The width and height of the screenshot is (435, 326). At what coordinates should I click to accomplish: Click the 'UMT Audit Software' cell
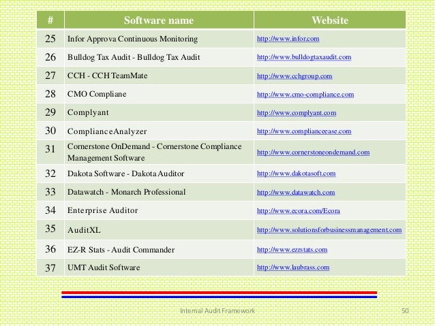pos(159,267)
